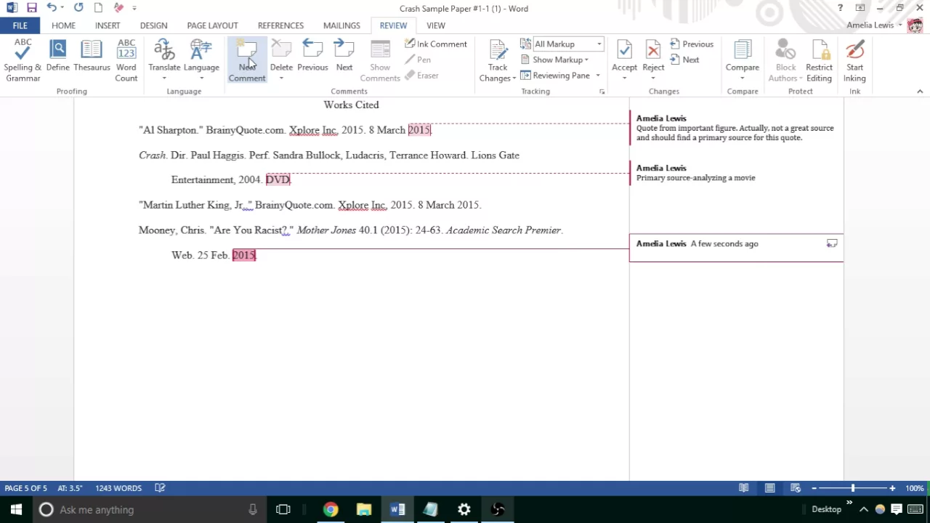Open Word Help question mark
The height and width of the screenshot is (523, 930).
841,8
